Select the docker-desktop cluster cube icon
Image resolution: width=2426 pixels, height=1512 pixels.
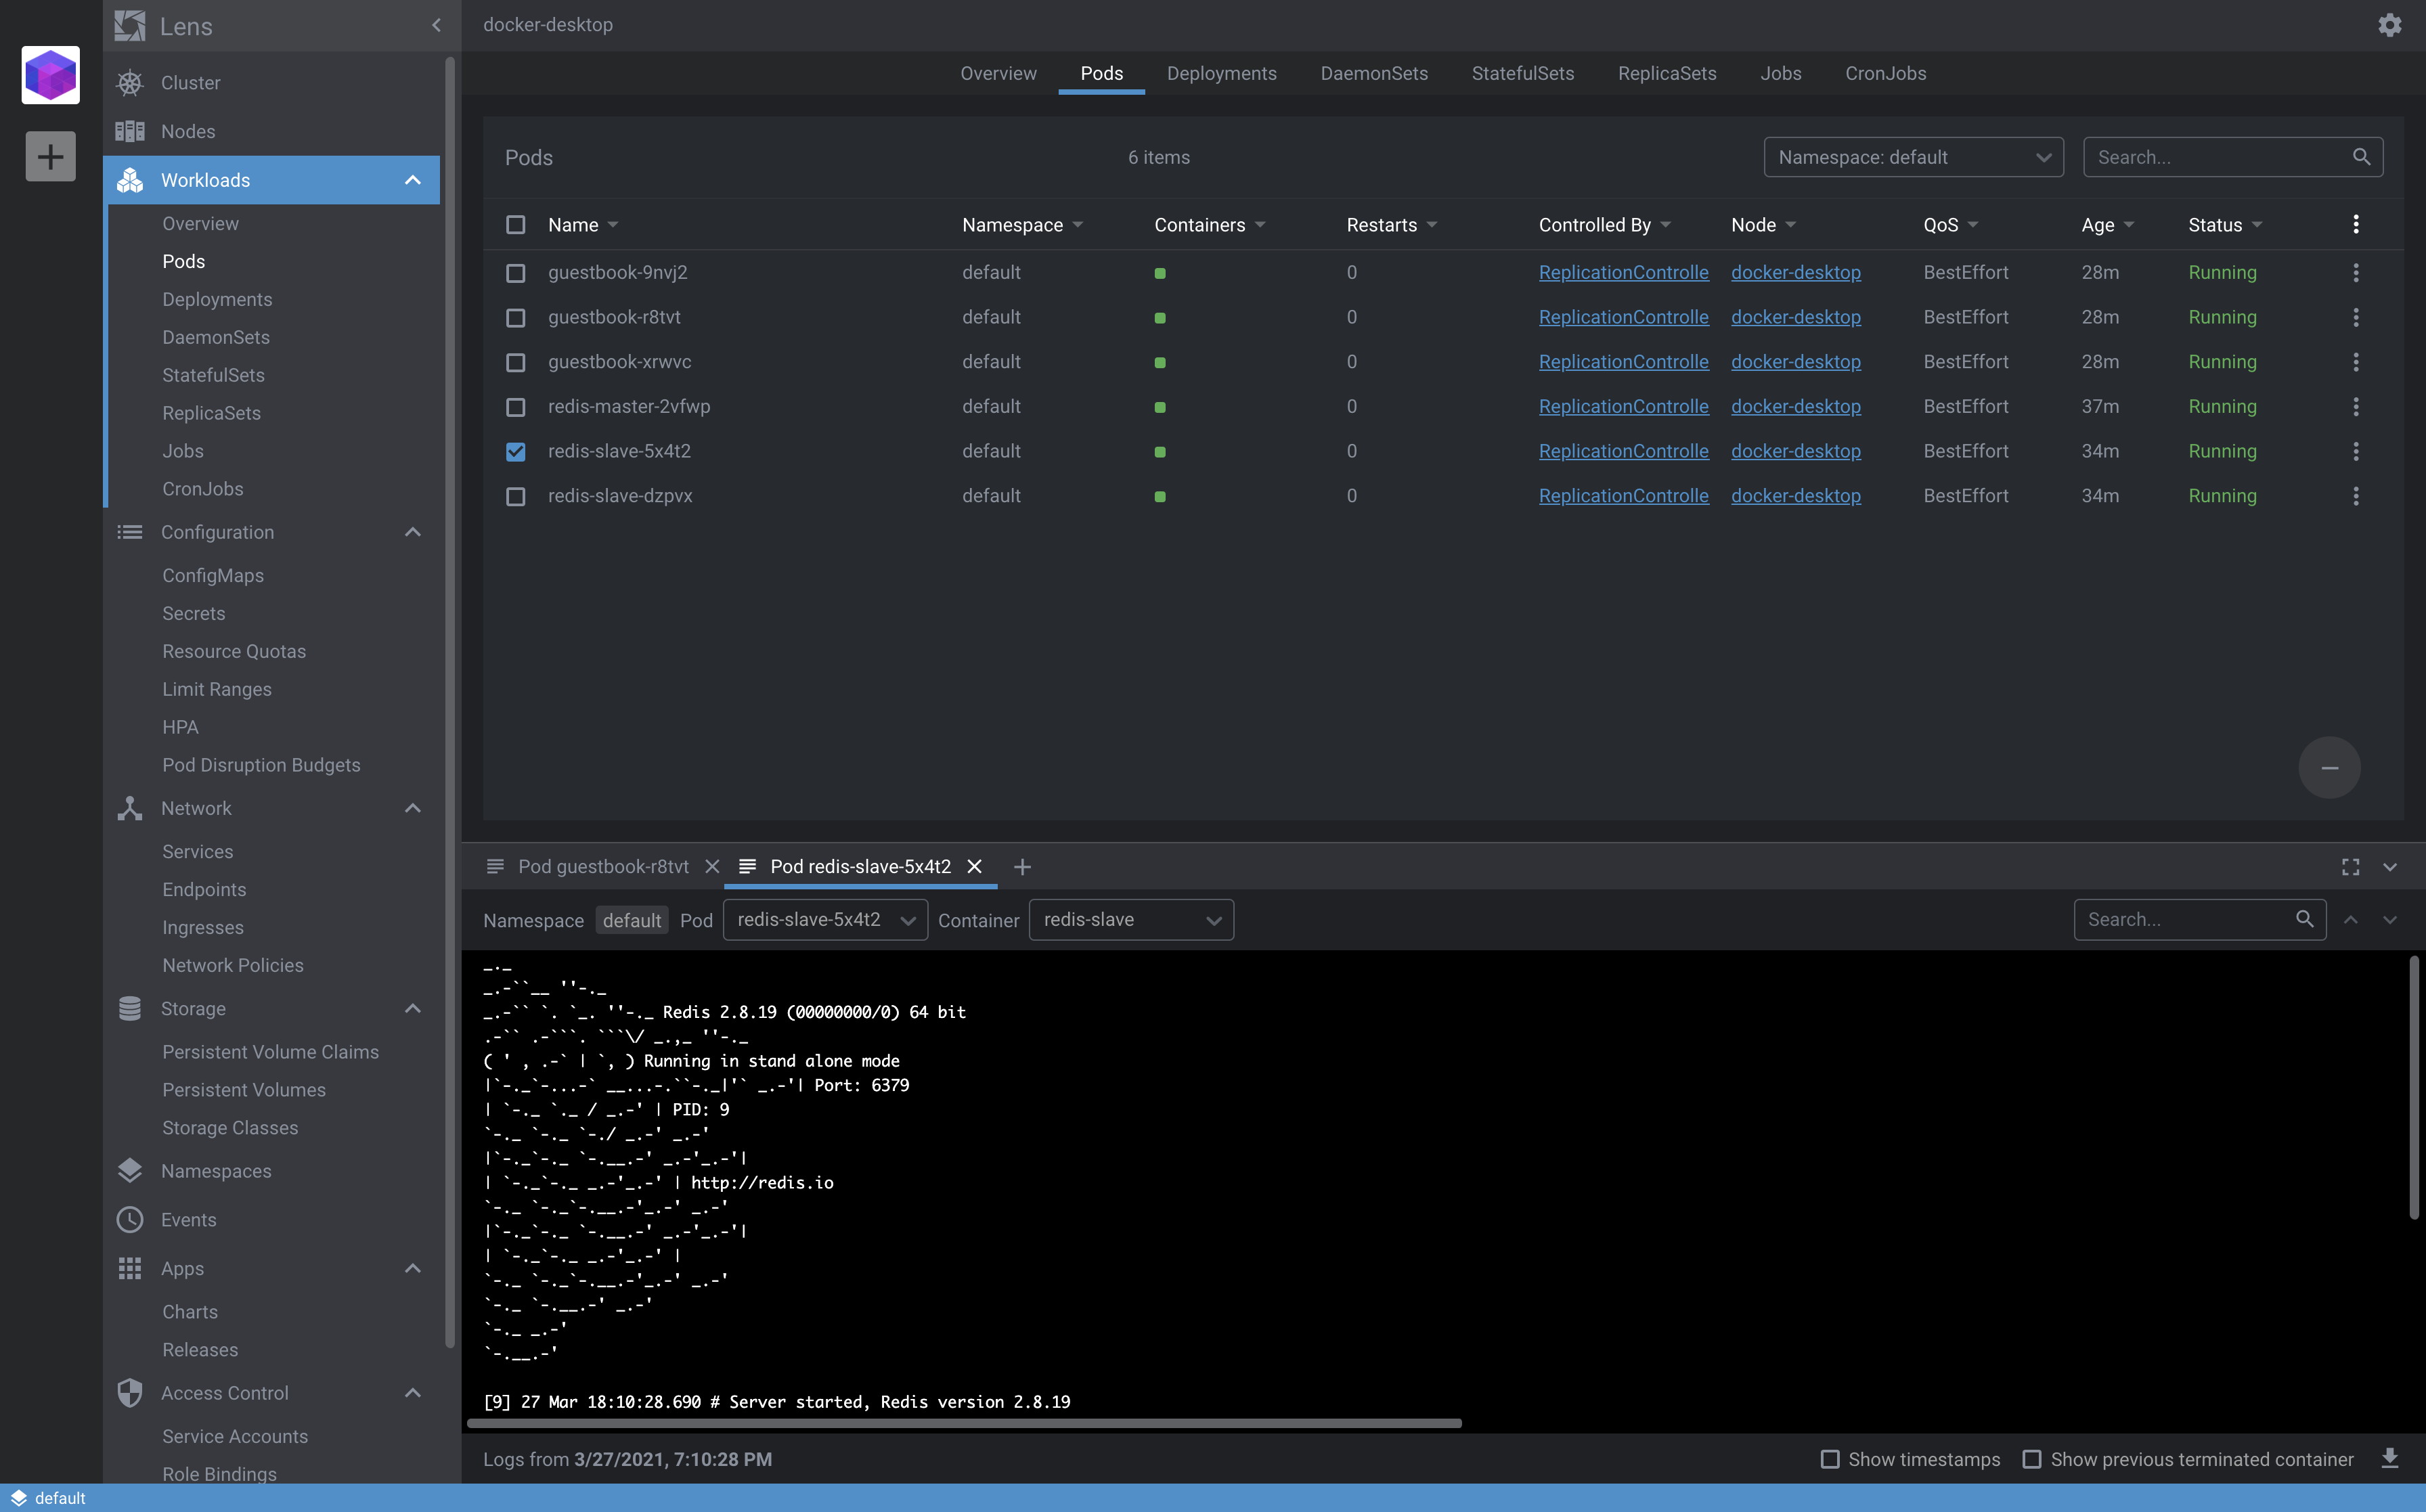50,75
